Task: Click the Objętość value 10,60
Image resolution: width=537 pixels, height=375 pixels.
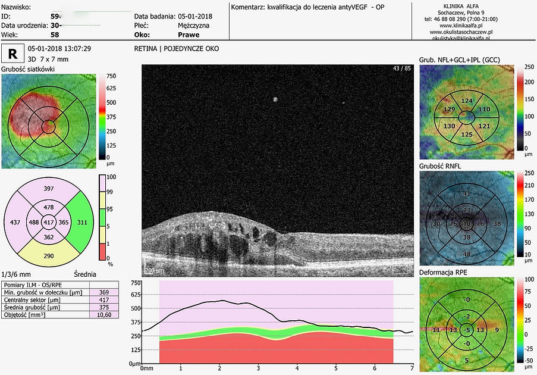Action: (x=103, y=315)
